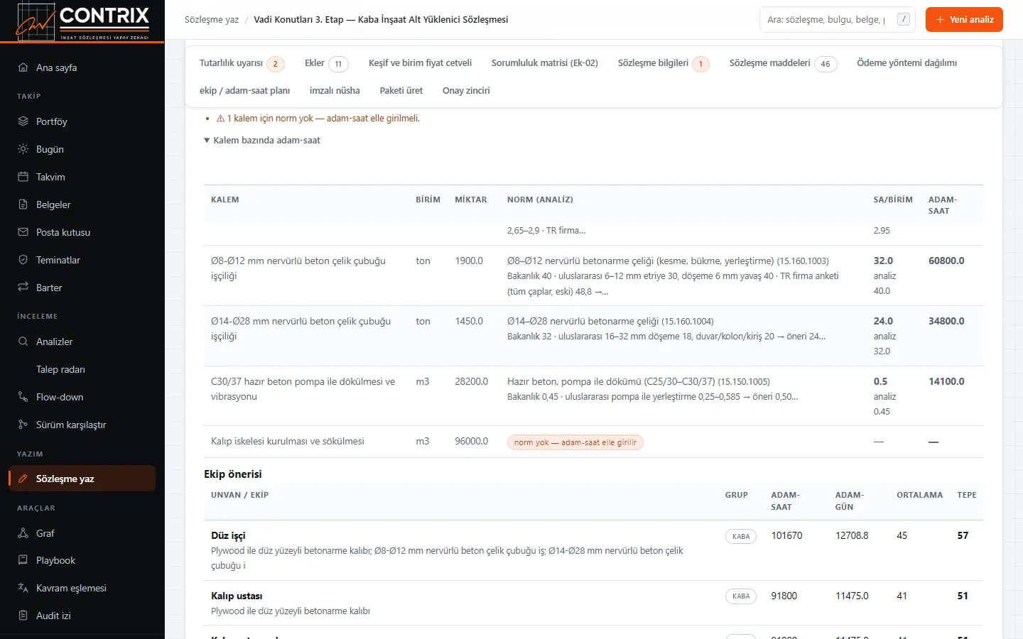Click the Kavram eşlemesi translate icon
Image resolution: width=1023 pixels, height=639 pixels.
pyautogui.click(x=23, y=588)
